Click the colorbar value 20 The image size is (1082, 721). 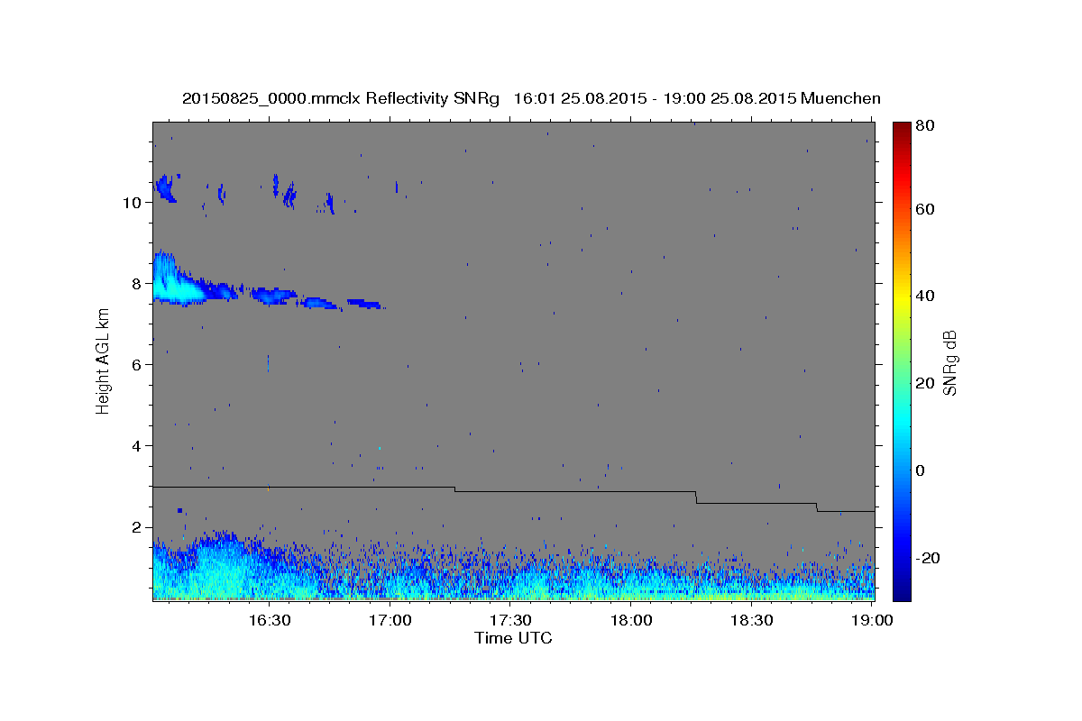(x=926, y=383)
